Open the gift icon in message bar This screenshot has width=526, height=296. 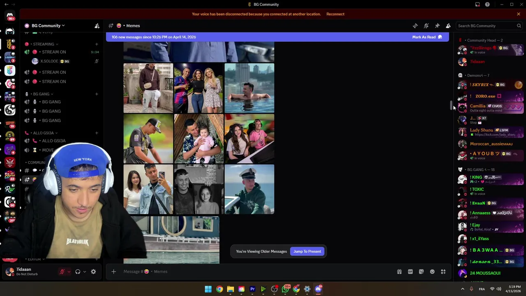pos(399,272)
